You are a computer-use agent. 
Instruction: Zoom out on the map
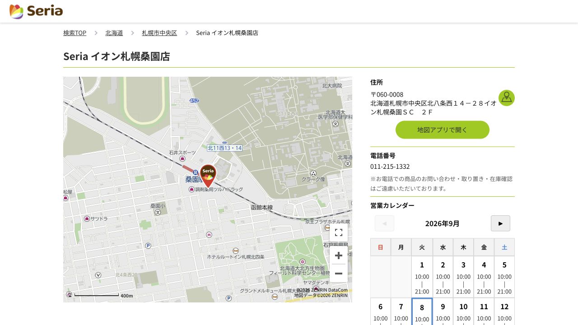339,274
